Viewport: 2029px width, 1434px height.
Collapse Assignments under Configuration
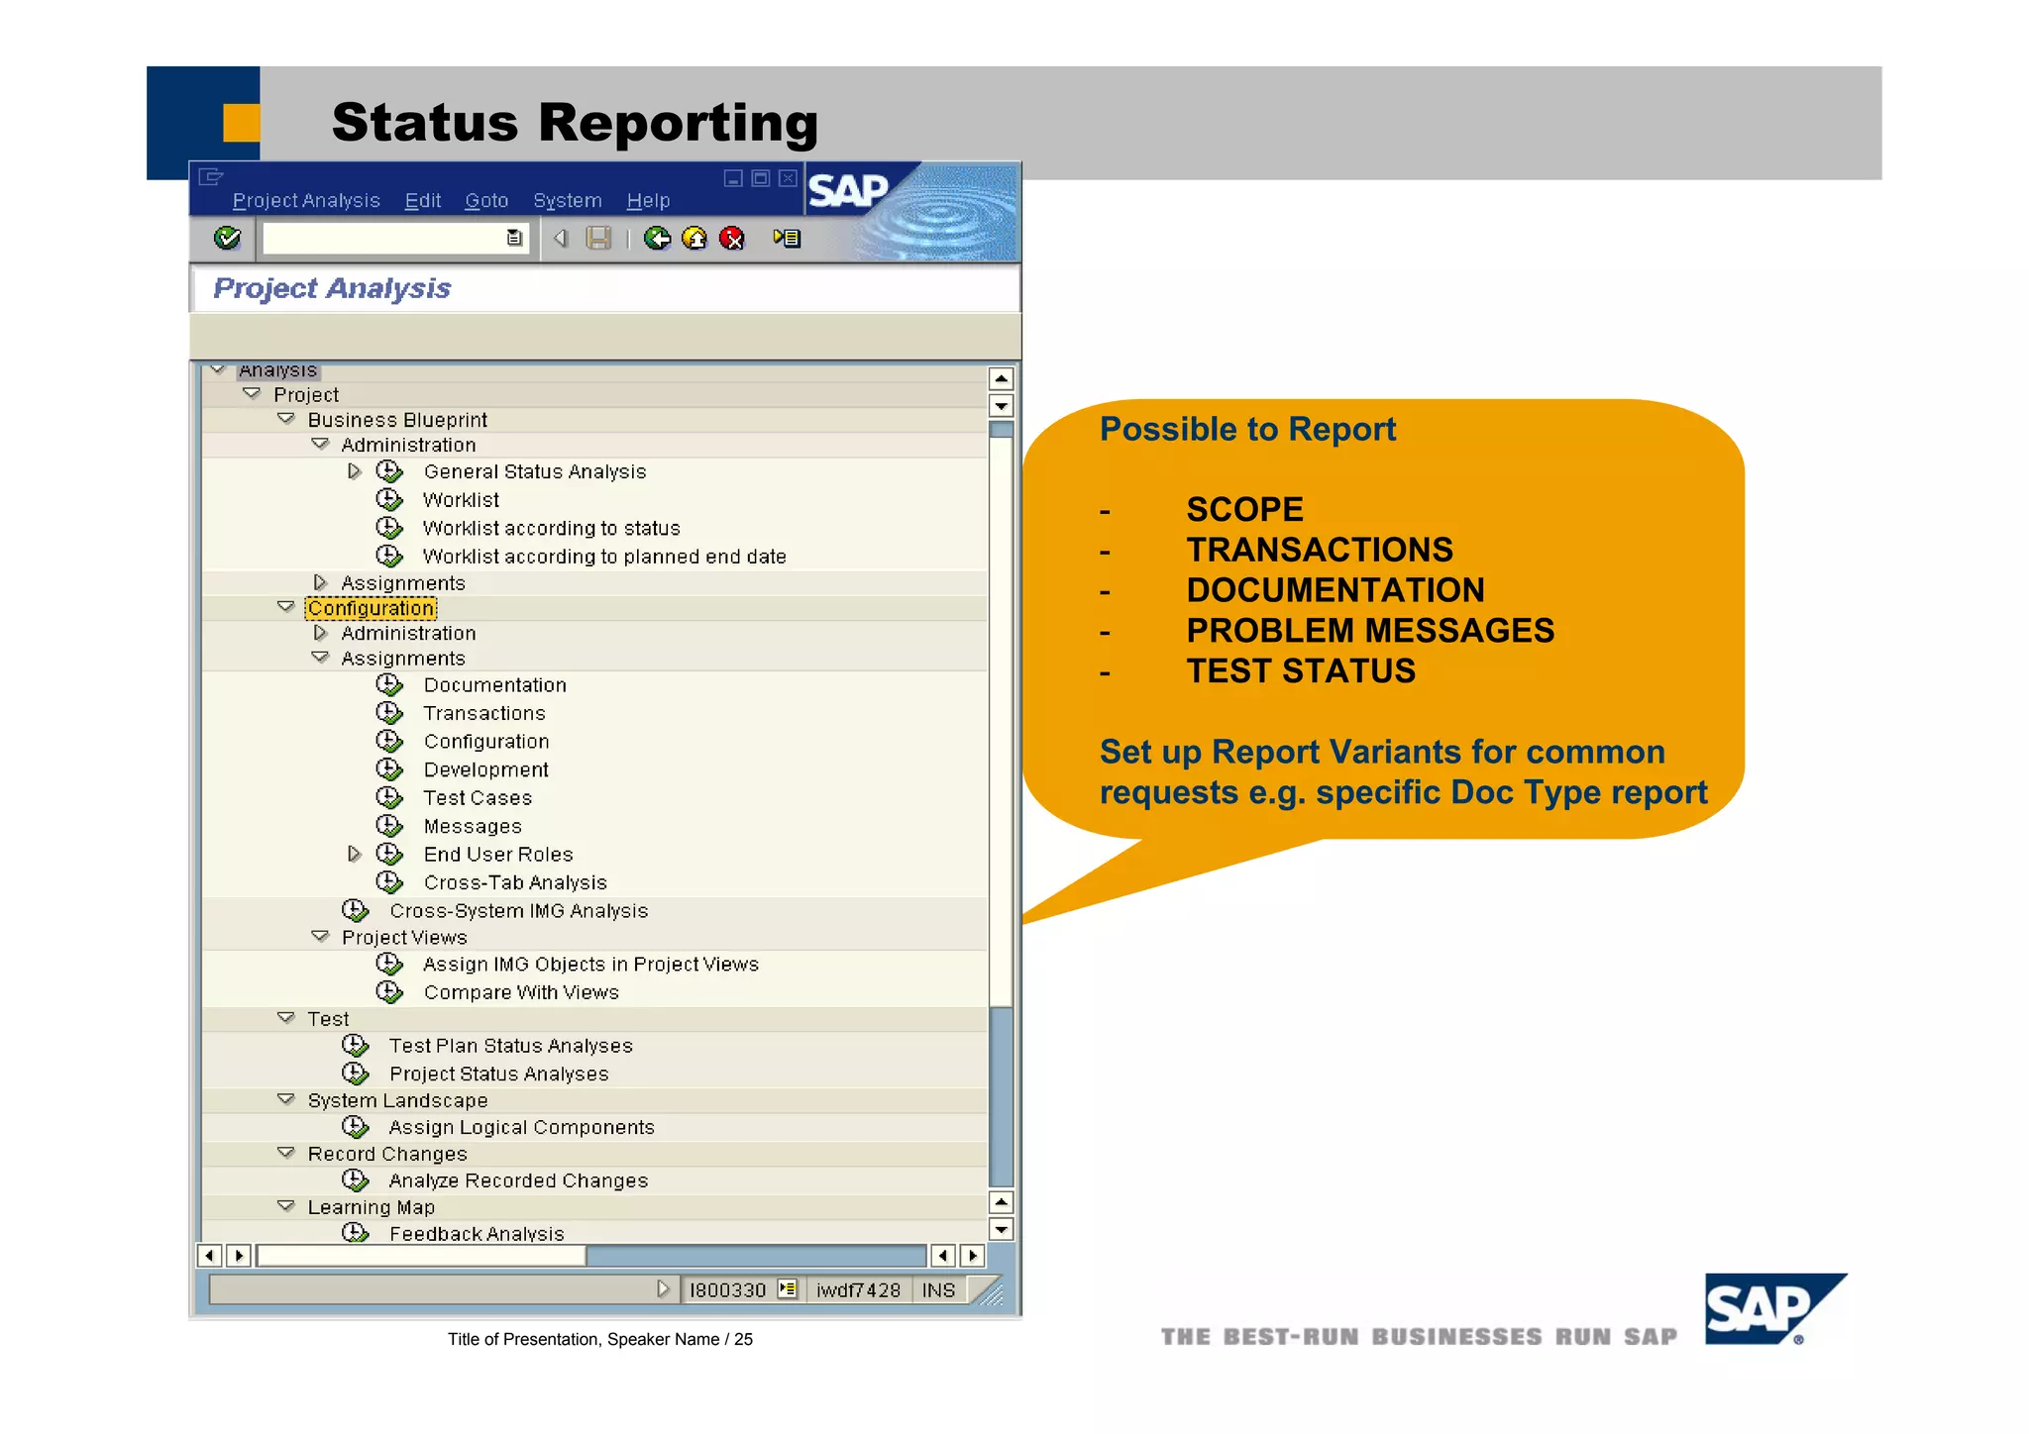click(x=320, y=658)
